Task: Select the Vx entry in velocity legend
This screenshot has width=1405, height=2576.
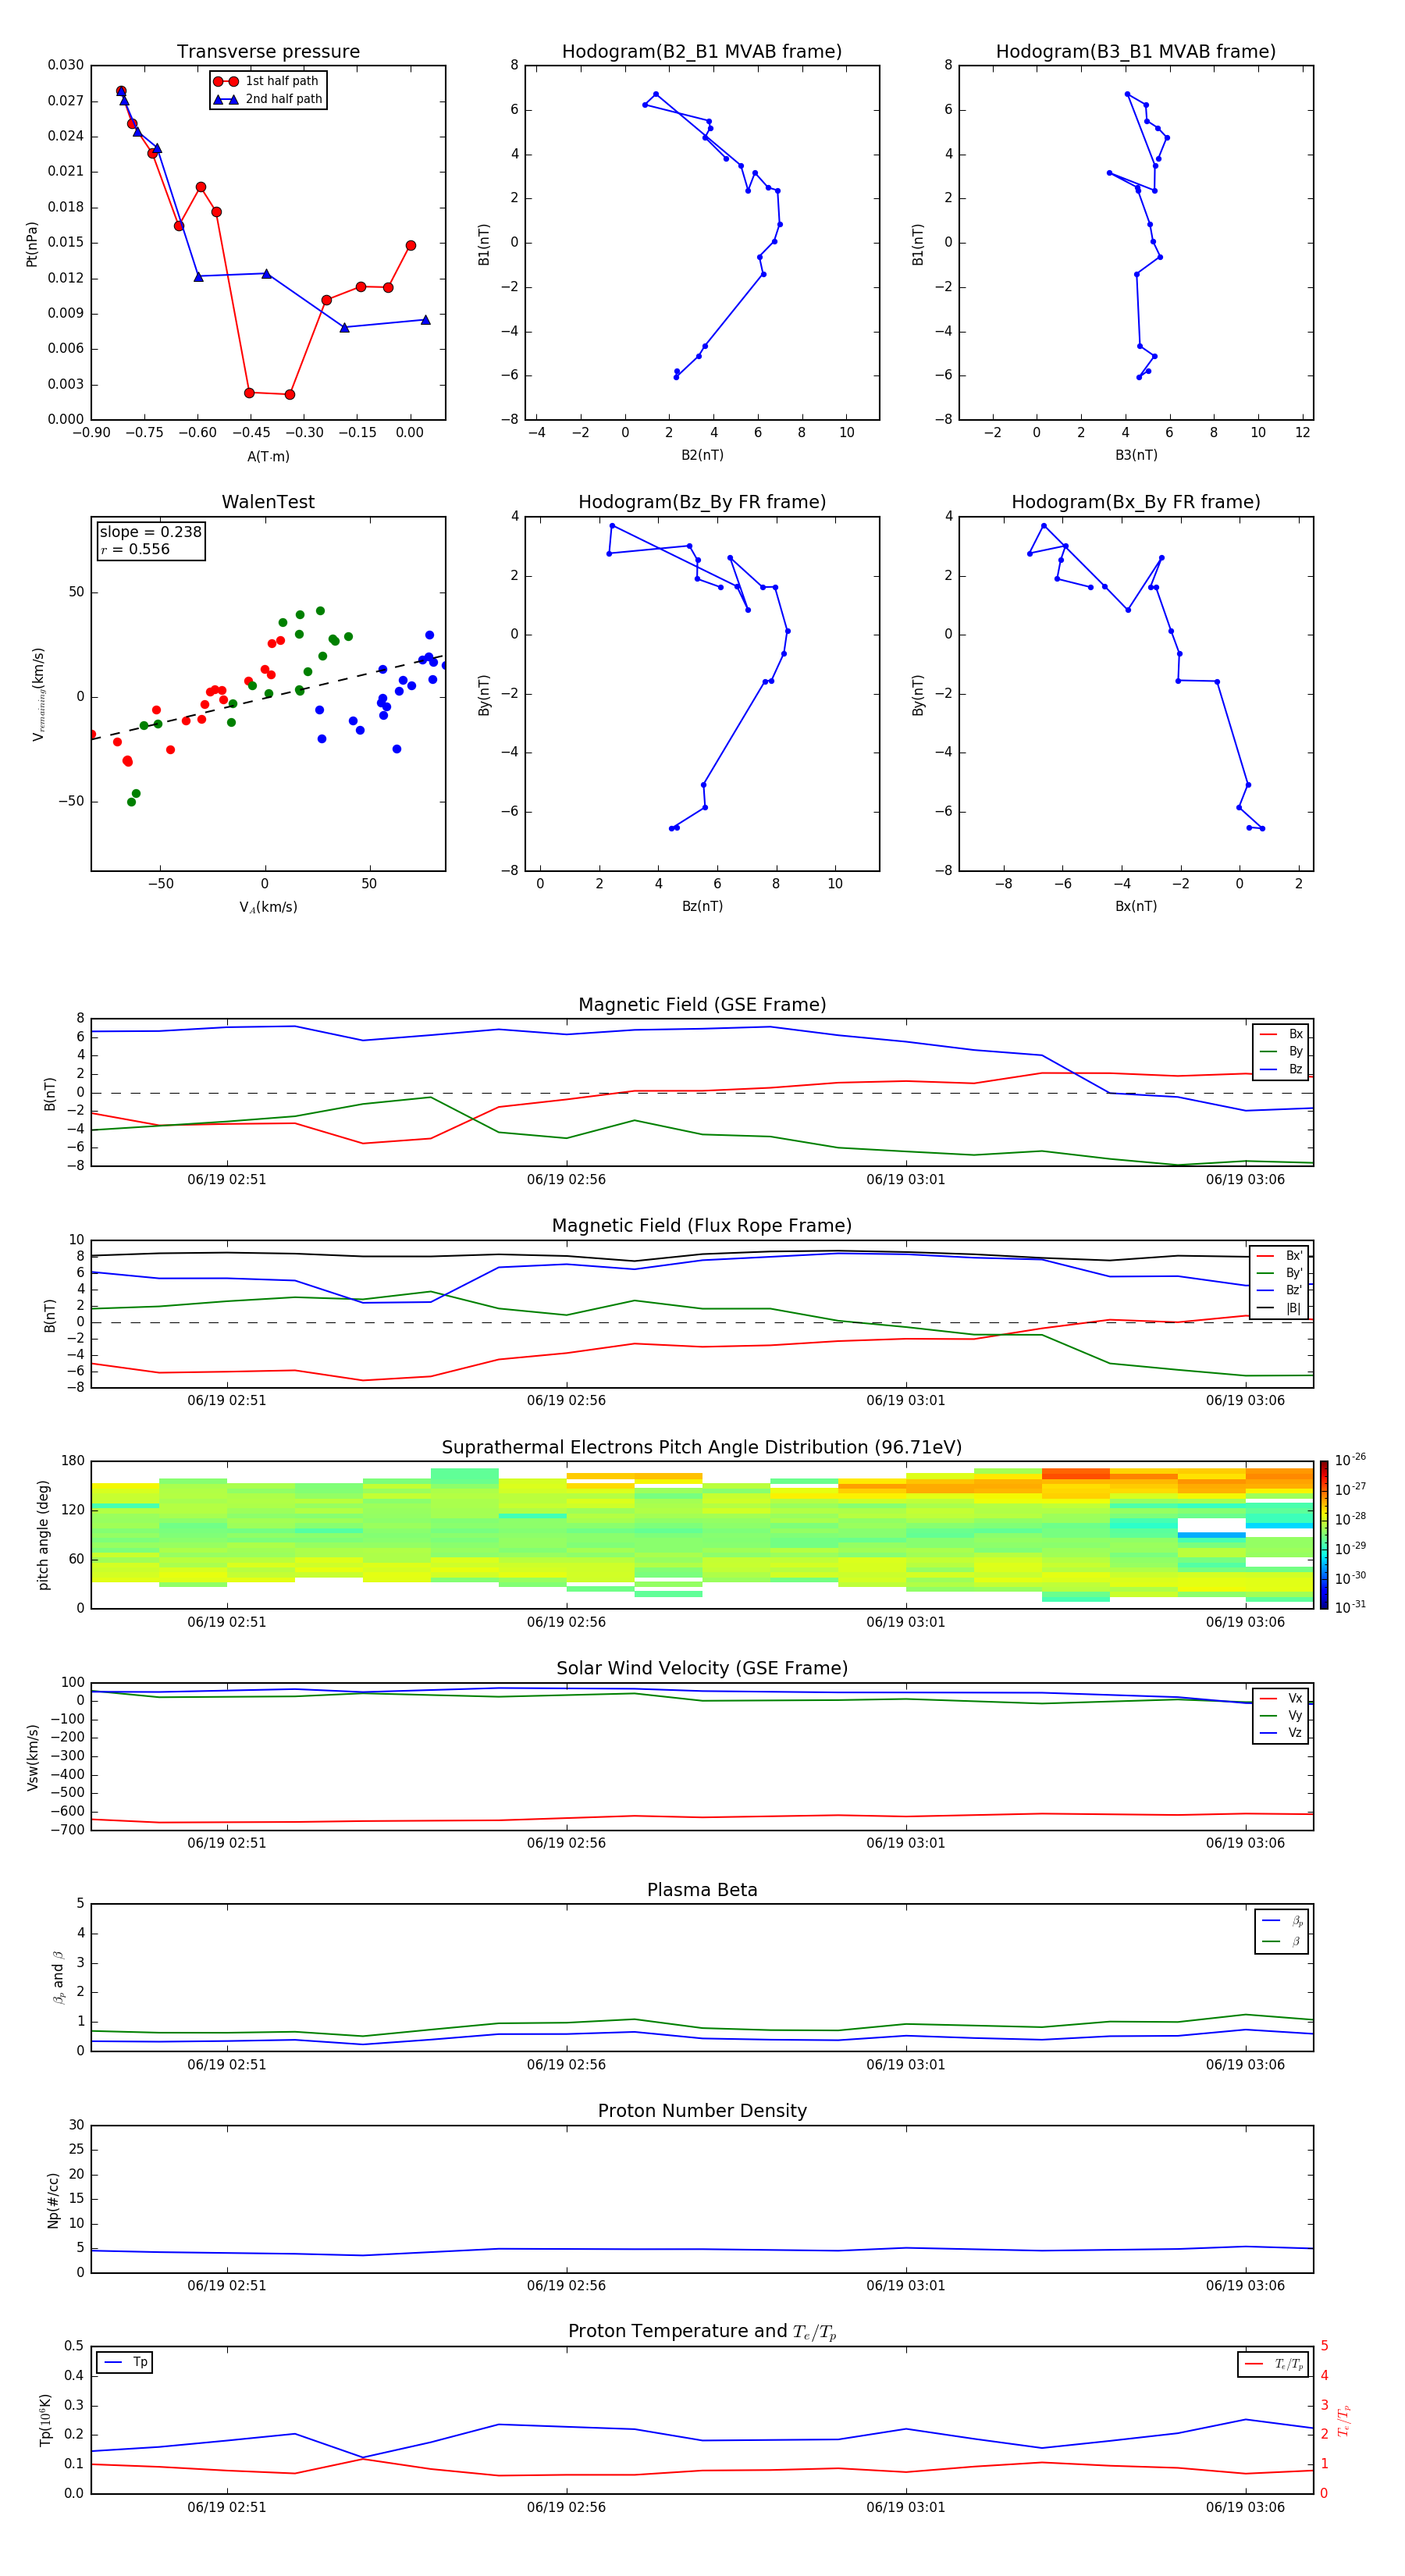Action: coord(1281,1698)
